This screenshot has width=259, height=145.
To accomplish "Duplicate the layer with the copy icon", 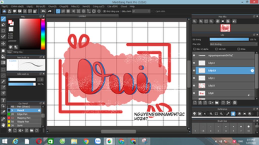I will coord(223,103).
